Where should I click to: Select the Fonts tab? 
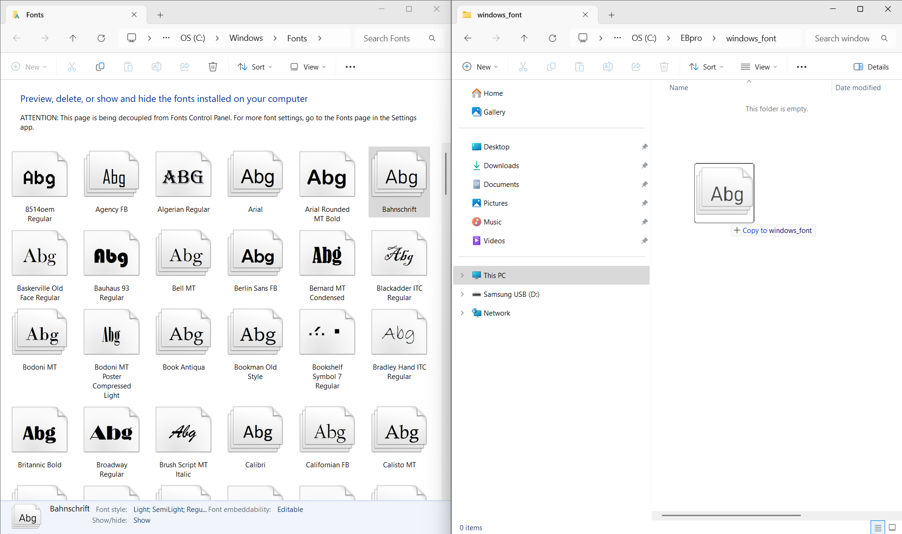[x=75, y=15]
